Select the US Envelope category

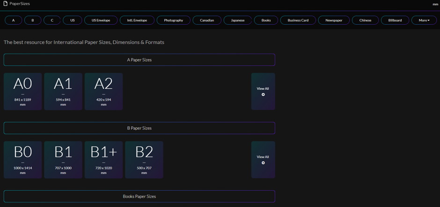pyautogui.click(x=101, y=21)
